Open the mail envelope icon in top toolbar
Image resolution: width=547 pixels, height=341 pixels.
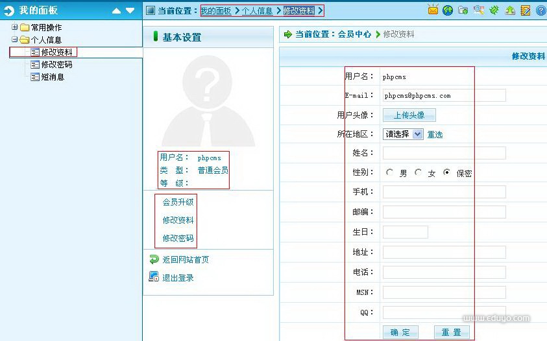433,10
